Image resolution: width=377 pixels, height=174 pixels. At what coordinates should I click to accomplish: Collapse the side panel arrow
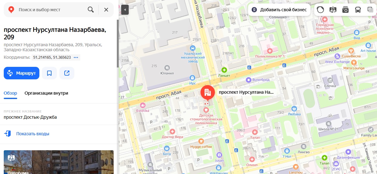125,10
